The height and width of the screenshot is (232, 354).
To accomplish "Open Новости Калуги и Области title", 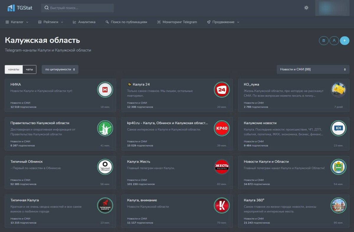I will point(266,162).
